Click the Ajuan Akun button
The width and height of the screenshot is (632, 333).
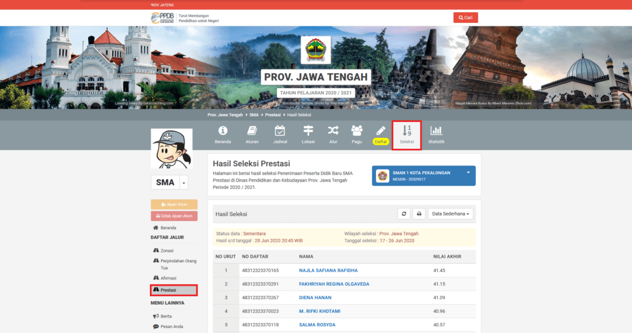pyautogui.click(x=174, y=204)
